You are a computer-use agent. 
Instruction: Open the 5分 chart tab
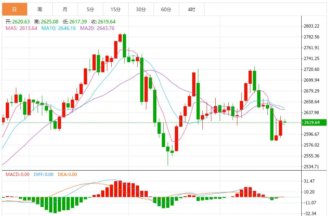[x=90, y=9]
